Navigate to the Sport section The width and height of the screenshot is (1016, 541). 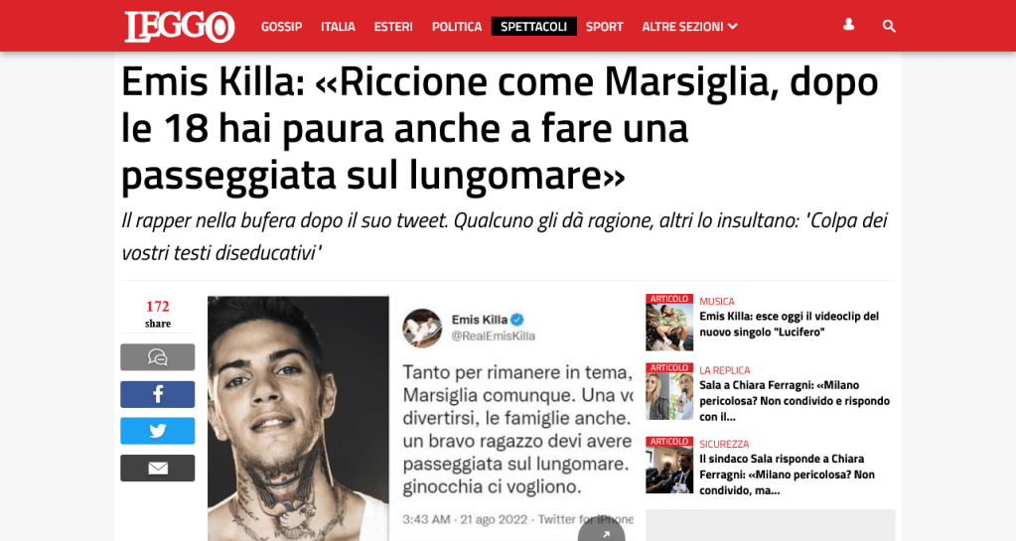point(605,27)
